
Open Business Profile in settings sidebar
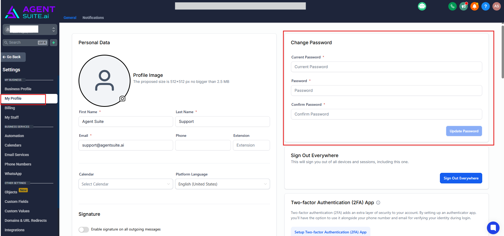click(x=18, y=89)
